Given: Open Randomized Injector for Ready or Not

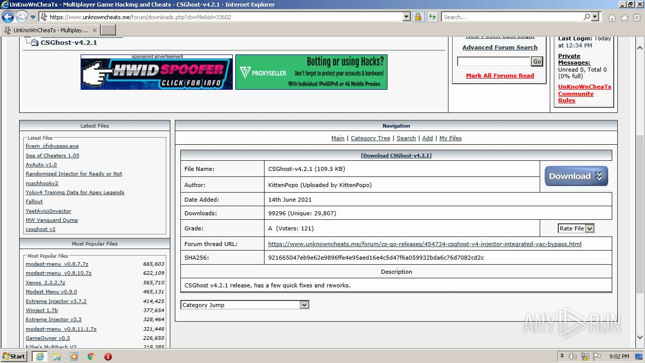Looking at the screenshot, I should click(74, 174).
